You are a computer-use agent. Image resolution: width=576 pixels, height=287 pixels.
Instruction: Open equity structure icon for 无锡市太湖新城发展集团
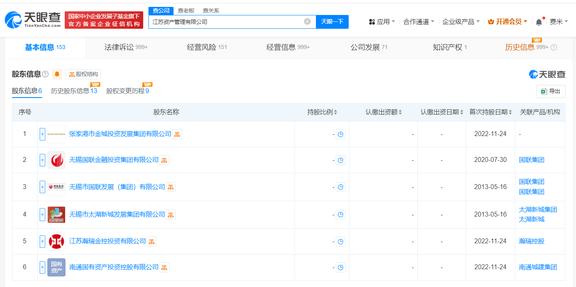coord(171,215)
